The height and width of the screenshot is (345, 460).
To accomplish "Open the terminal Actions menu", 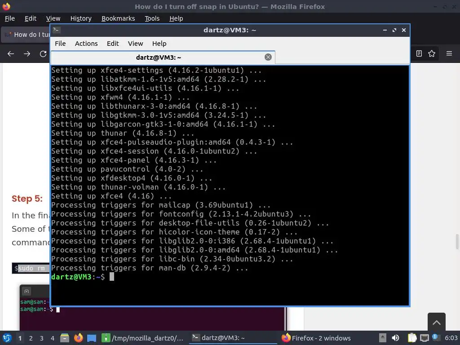I will pos(86,44).
